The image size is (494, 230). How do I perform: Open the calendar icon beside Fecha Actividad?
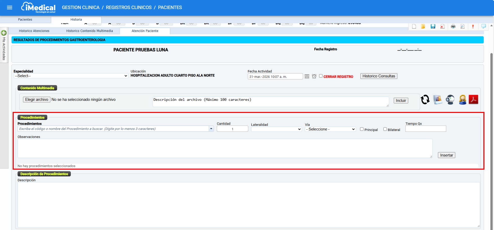307,77
